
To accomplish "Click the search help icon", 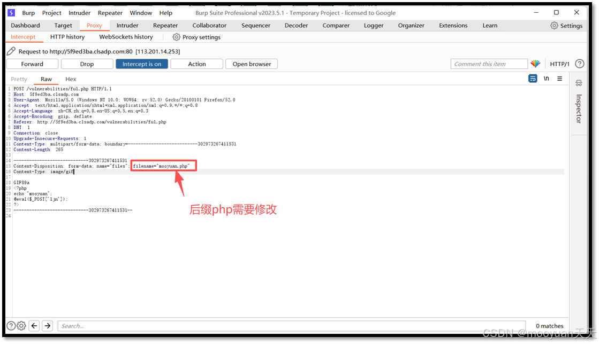I will (x=11, y=326).
